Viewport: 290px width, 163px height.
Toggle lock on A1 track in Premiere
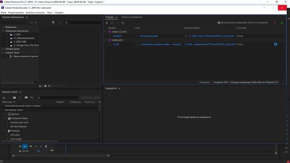coord(20,146)
